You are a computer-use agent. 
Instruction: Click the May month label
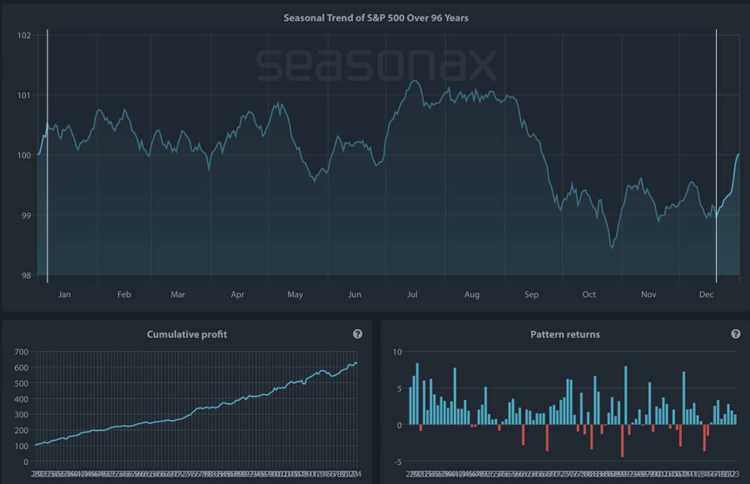[295, 294]
